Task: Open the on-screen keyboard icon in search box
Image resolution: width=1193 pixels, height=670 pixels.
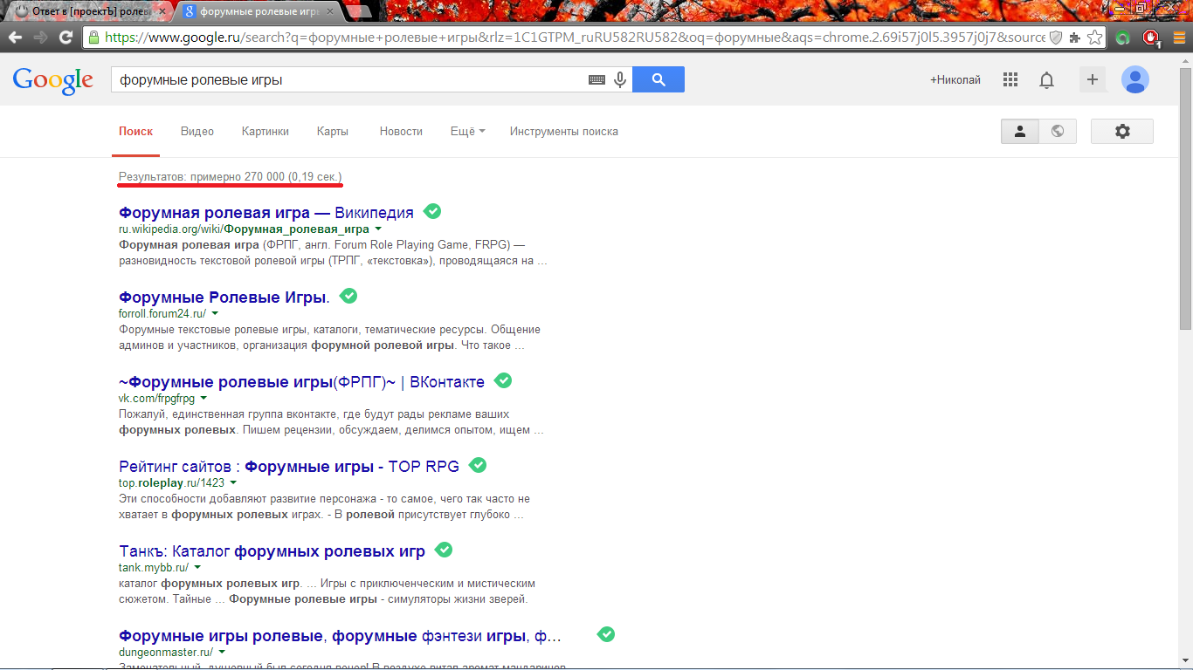Action: click(596, 79)
